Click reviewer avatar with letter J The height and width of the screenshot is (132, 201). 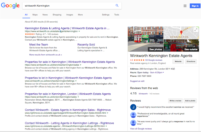(x=133, y=107)
